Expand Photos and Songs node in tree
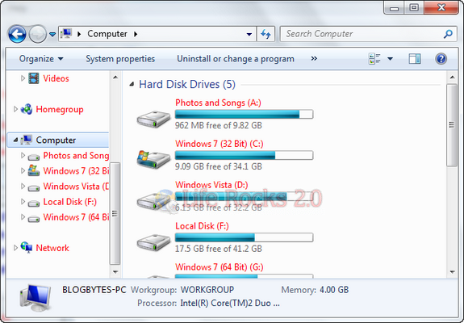464x323 pixels. click(23, 155)
